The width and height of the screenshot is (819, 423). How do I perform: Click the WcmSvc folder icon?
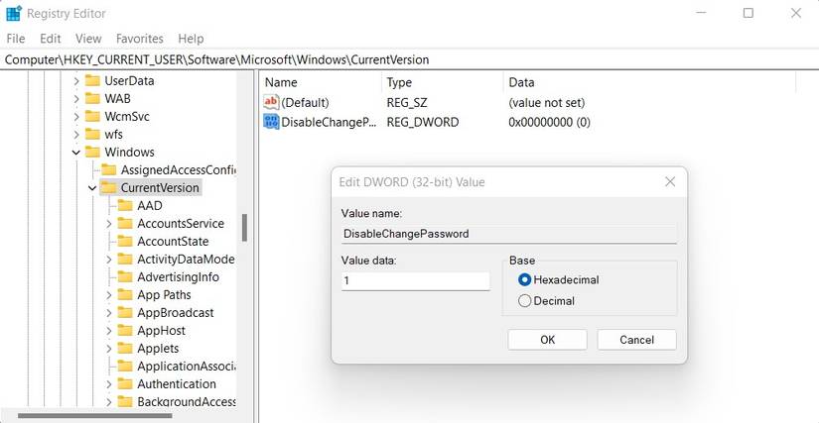(x=92, y=116)
